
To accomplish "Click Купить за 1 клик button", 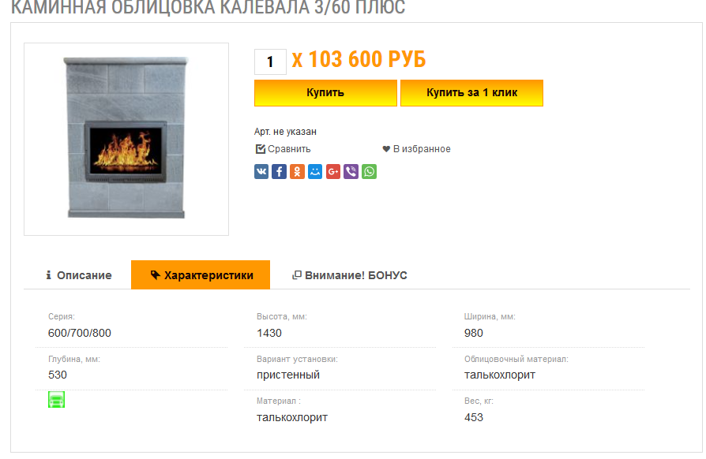I will 472,93.
